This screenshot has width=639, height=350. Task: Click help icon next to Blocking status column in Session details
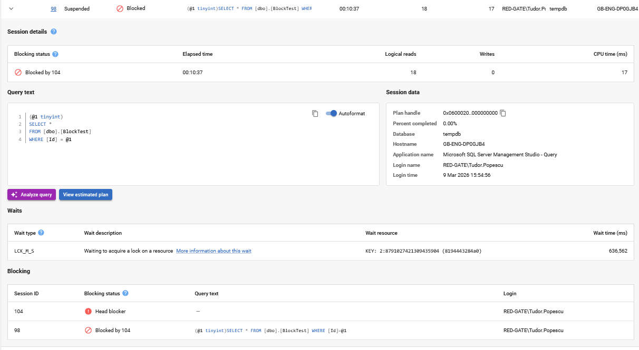tap(55, 54)
